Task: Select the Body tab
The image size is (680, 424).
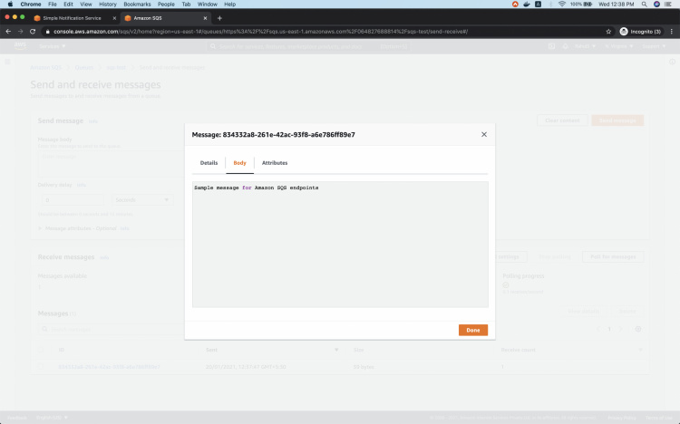Action: (x=239, y=162)
